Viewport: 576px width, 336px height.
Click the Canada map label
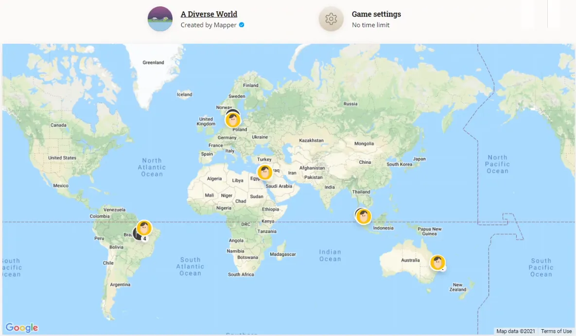[x=58, y=125]
